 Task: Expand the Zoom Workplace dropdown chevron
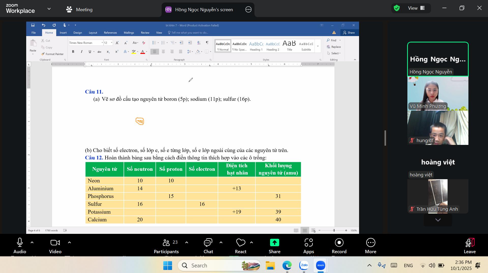[x=49, y=9]
